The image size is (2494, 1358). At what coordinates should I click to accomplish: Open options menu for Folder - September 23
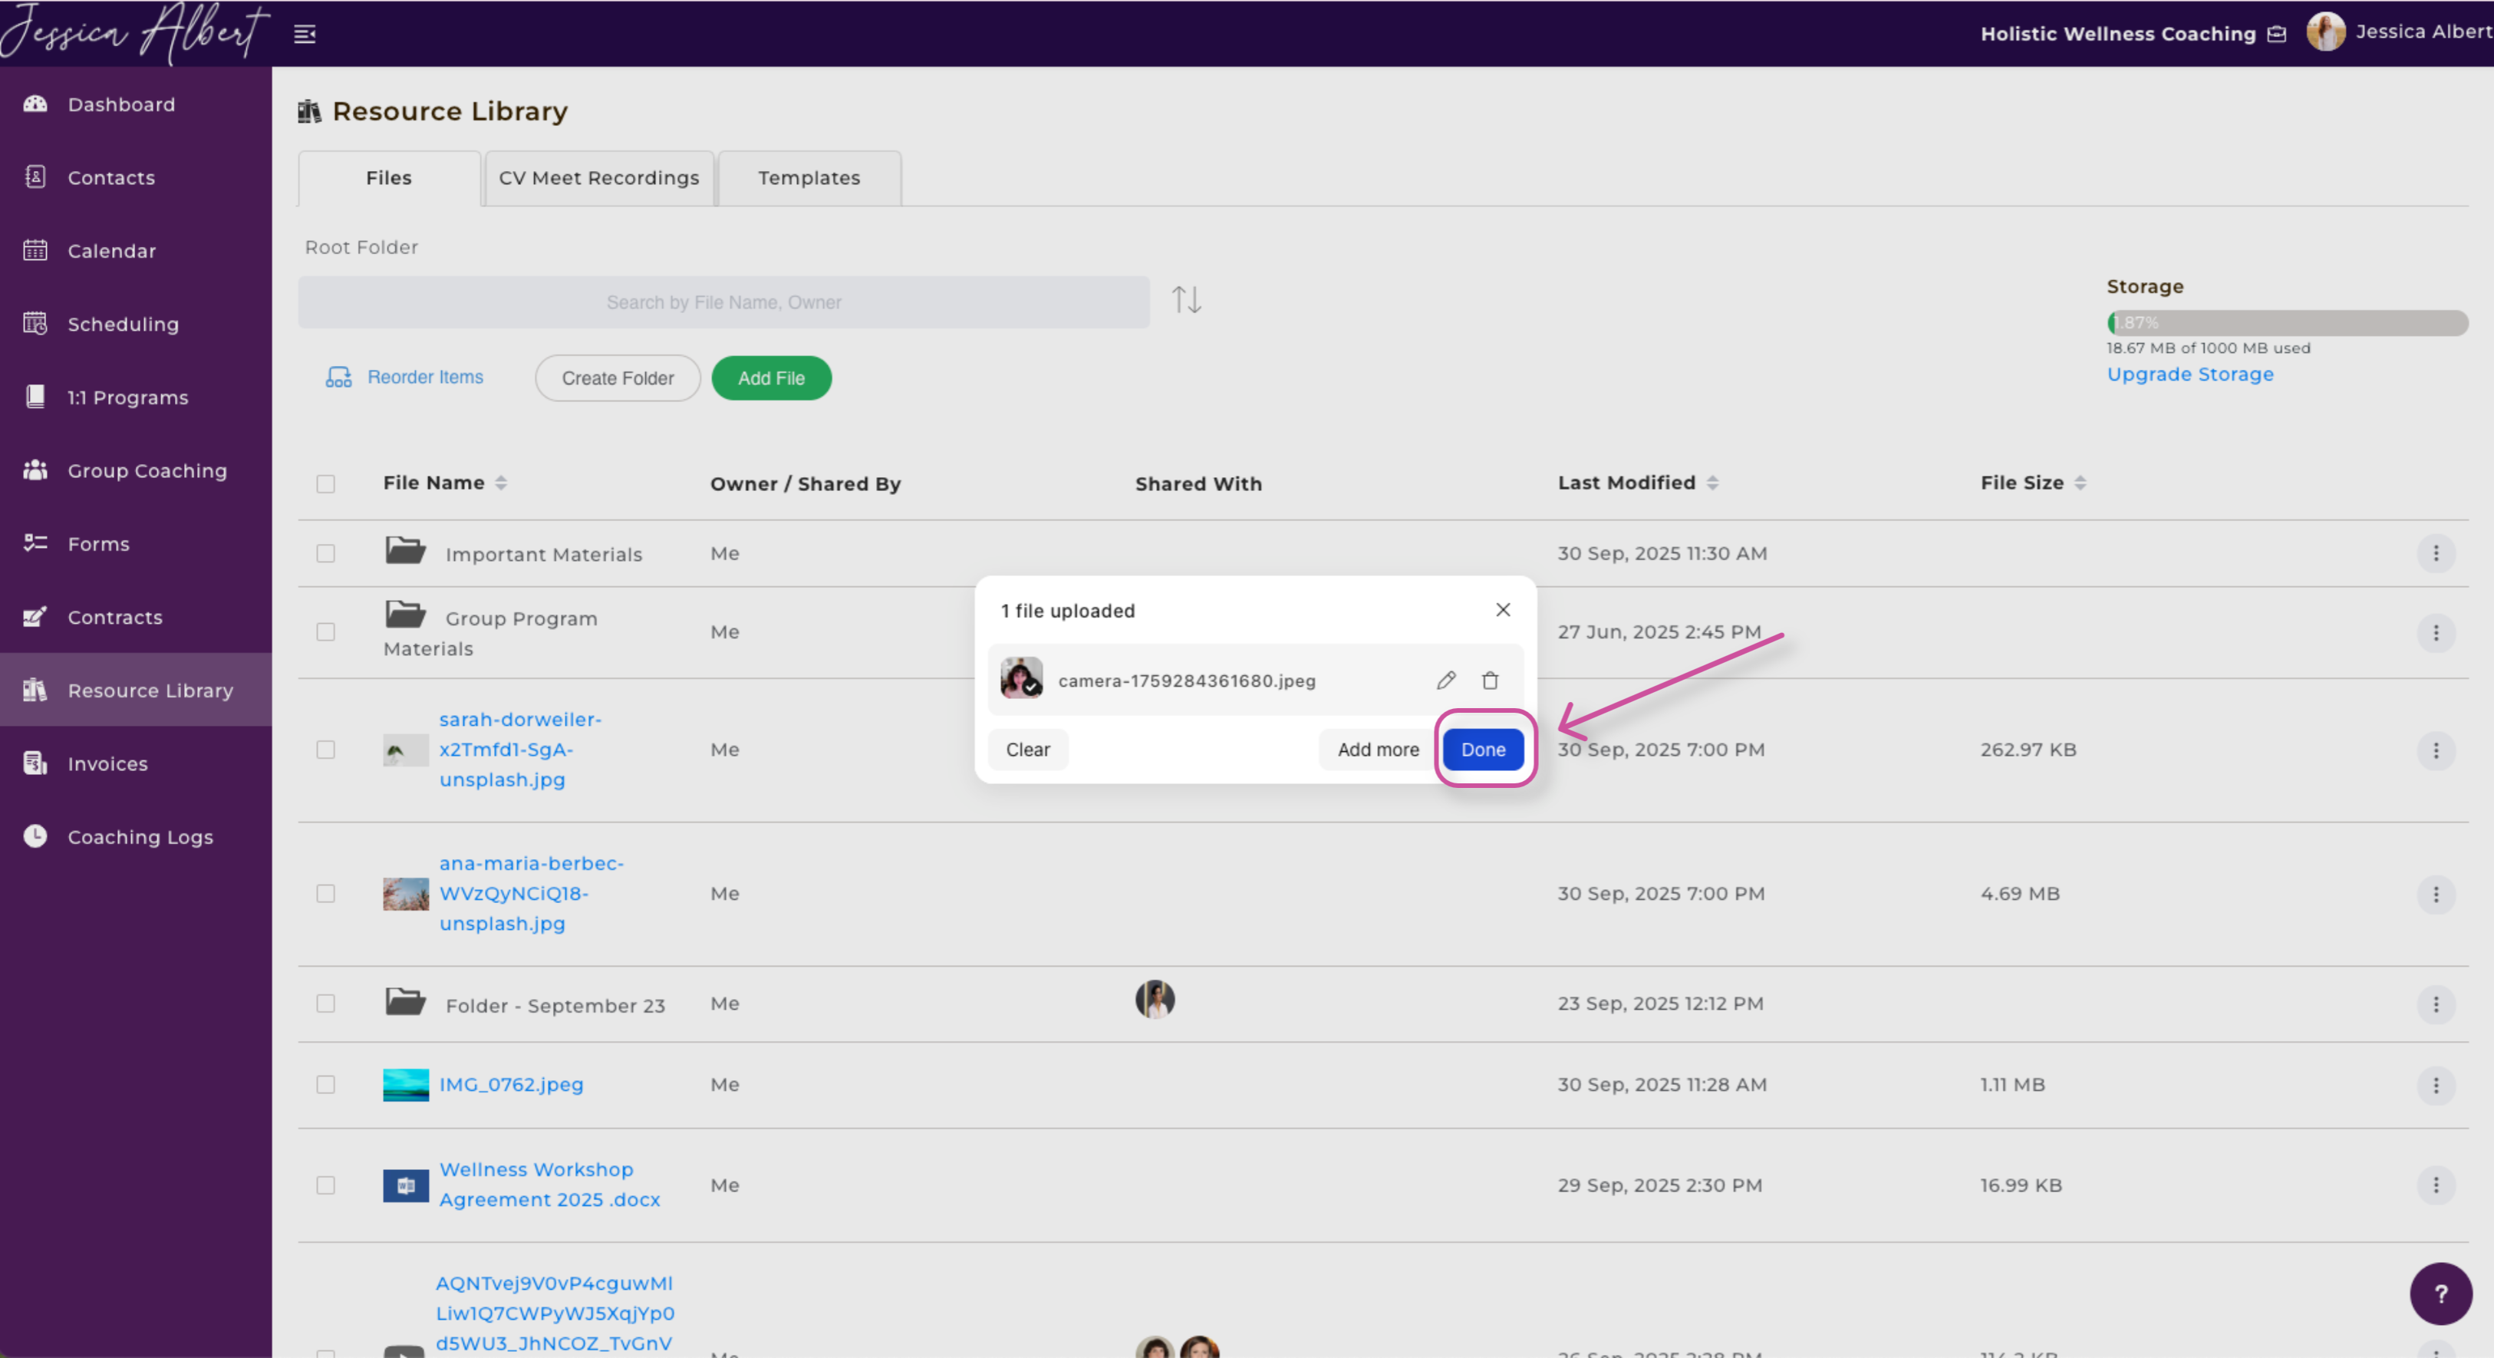(x=2436, y=1004)
